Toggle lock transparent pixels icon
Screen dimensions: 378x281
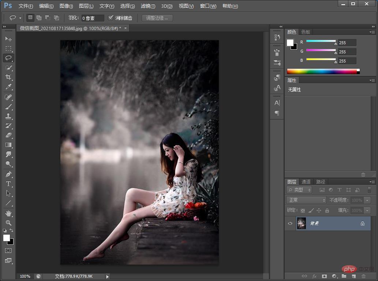click(303, 210)
